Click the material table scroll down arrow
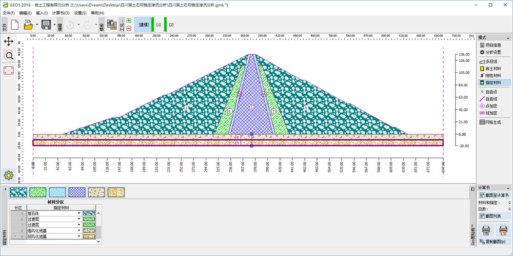Image resolution: width=513 pixels, height=256 pixels. coord(99,241)
